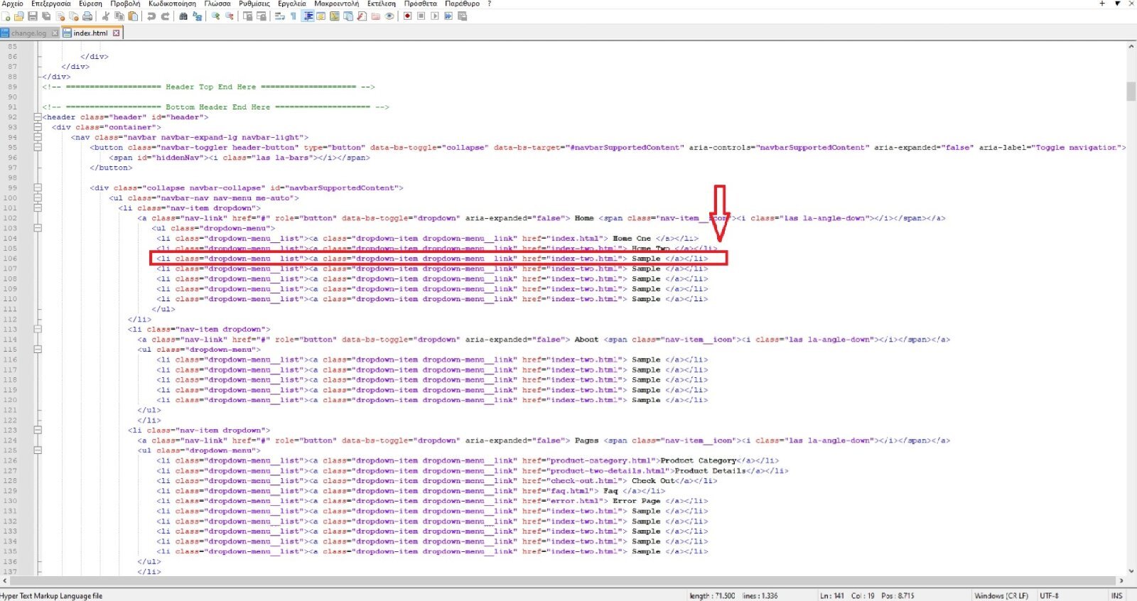Click synchronize vertical scrolling icon
This screenshot has height=601, width=1137.
247,16
